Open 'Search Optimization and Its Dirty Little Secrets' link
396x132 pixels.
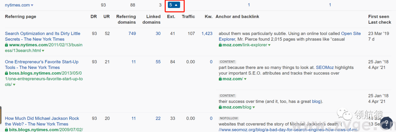43,36
